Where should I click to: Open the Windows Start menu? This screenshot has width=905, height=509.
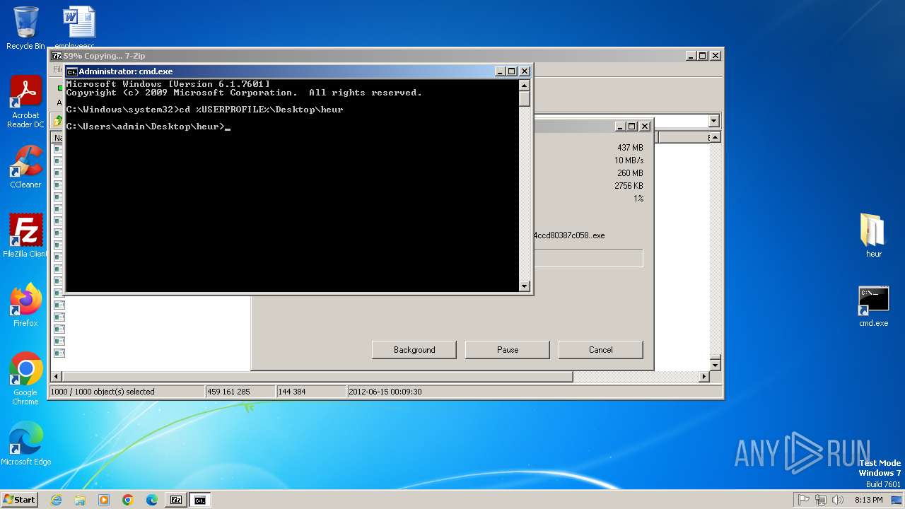point(19,499)
